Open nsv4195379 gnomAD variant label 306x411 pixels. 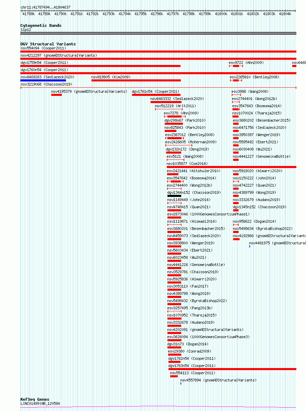tap(89, 91)
